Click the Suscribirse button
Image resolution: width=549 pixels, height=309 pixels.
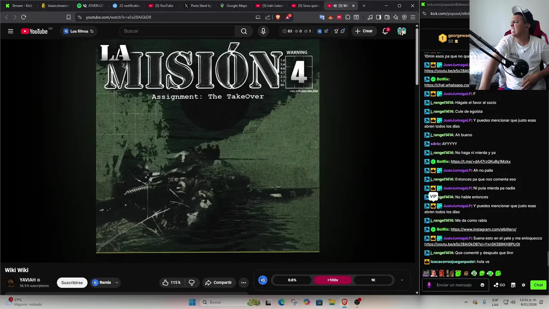72,283
